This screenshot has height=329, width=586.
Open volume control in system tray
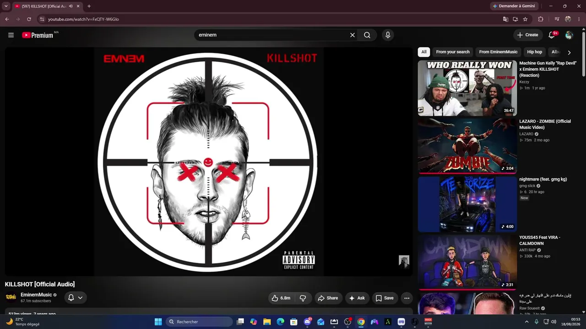(554, 322)
